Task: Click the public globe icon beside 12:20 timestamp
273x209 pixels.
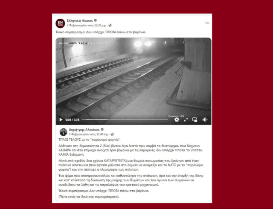Action: 110,26
